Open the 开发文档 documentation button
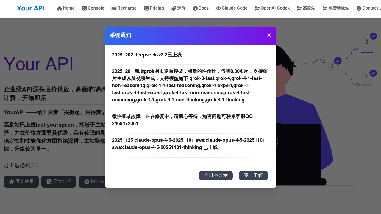Image resolution: width=381 pixels, height=214 pixels. tap(59, 181)
